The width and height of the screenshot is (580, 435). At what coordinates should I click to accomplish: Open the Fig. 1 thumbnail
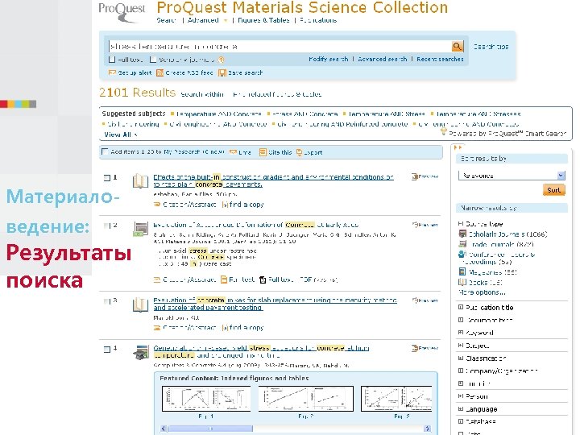pyautogui.click(x=206, y=399)
